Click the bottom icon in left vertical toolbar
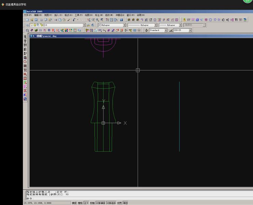The image size is (253, 205). tap(25, 99)
